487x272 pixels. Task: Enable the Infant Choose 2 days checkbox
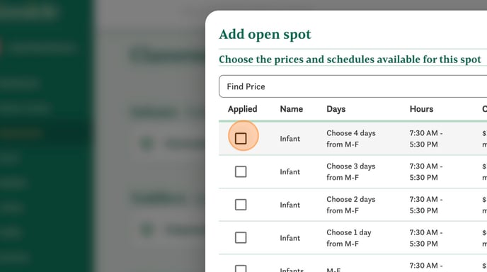tap(241, 205)
